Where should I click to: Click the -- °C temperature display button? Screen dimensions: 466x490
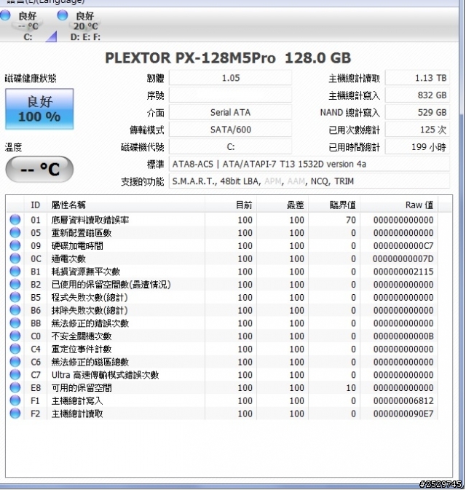coord(39,169)
